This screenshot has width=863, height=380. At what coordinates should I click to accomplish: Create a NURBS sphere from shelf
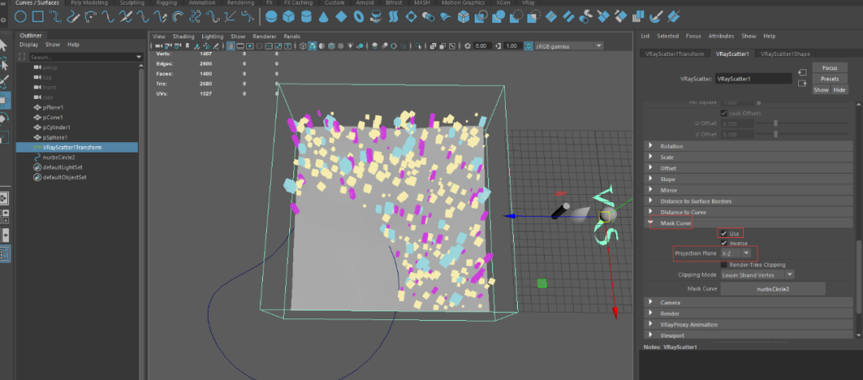(x=272, y=16)
